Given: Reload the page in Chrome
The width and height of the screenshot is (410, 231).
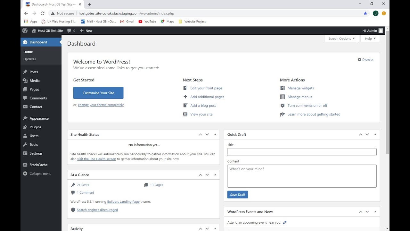Looking at the screenshot, I should pyautogui.click(x=43, y=13).
